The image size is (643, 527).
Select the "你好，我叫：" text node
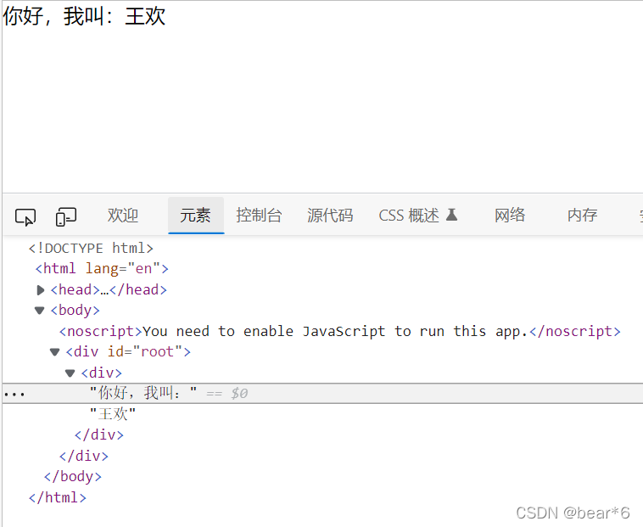(143, 393)
